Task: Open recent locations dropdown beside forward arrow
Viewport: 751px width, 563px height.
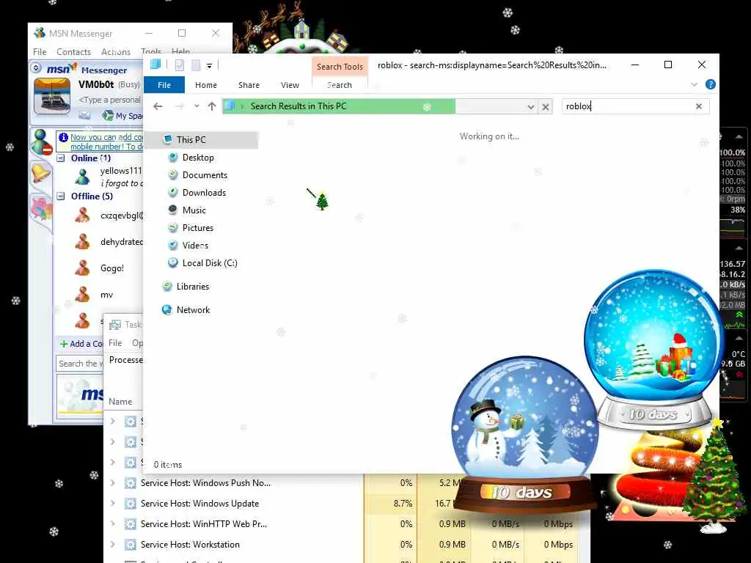Action: point(197,106)
